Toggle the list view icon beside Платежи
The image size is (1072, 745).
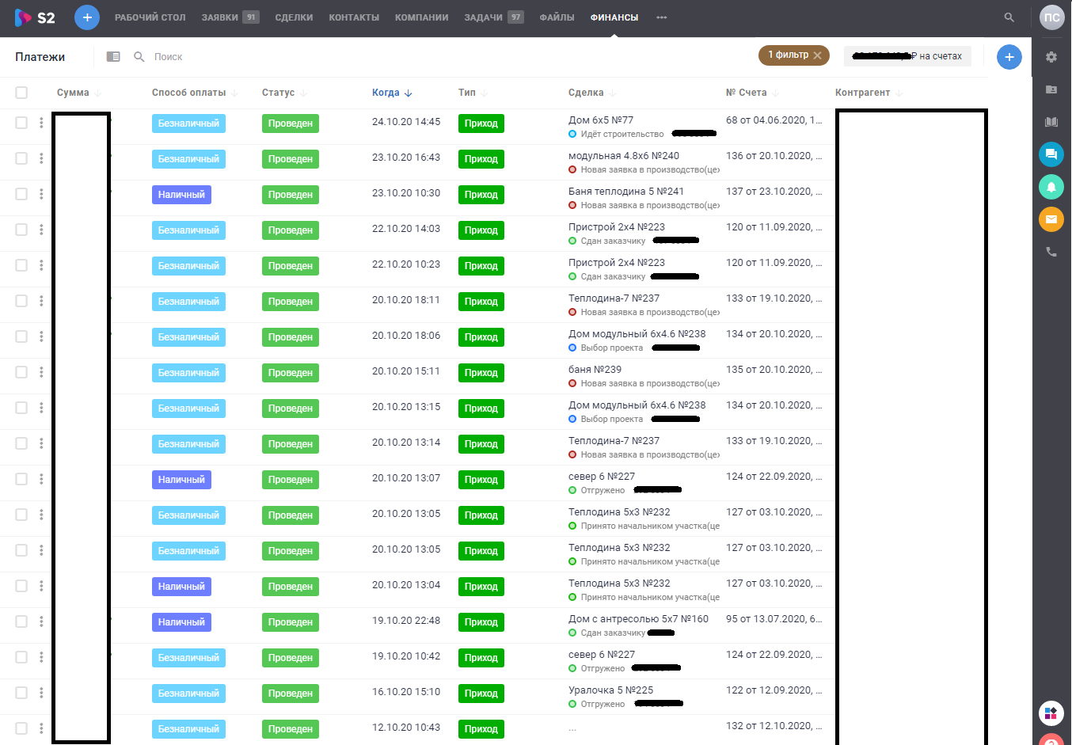[113, 57]
